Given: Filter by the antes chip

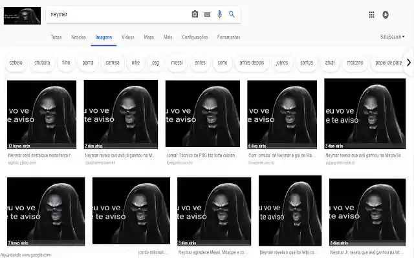Looking at the screenshot, I should click(200, 63).
